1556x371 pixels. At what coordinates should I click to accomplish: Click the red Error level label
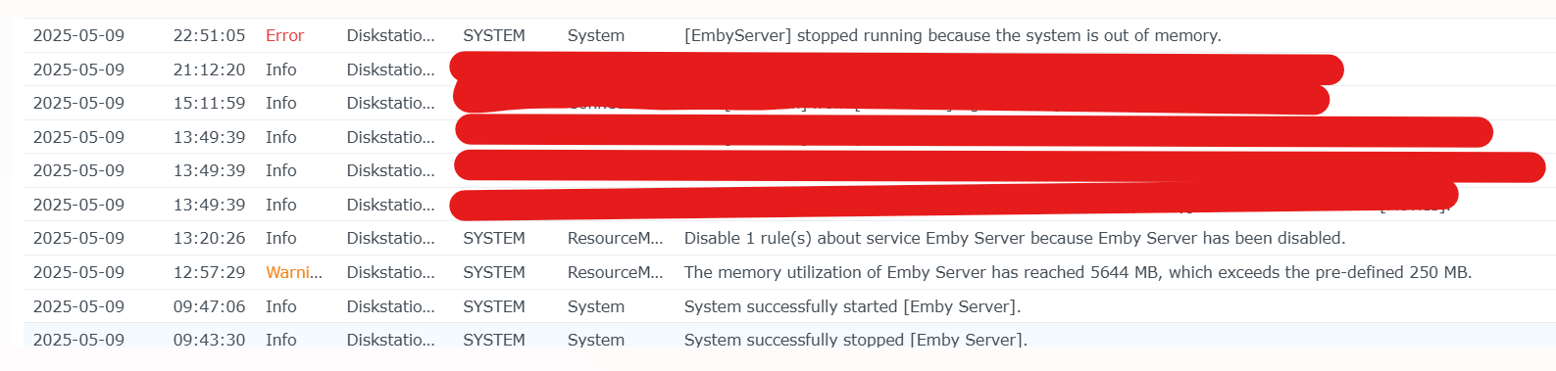tap(284, 35)
